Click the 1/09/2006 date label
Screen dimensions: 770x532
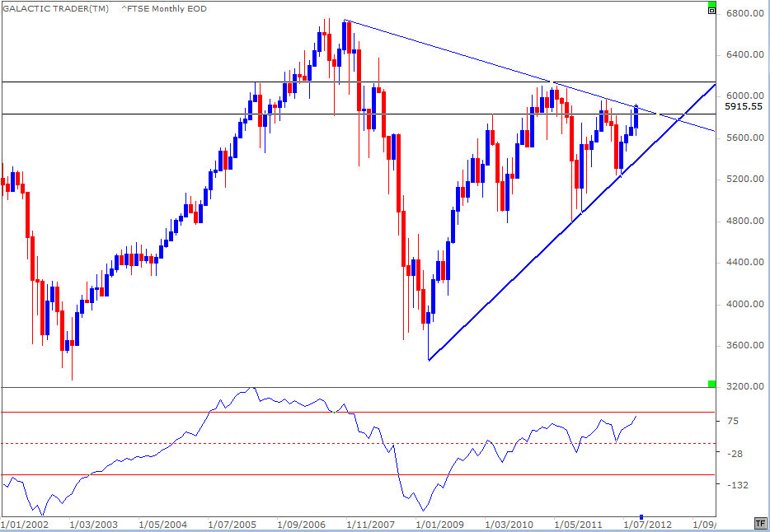[x=301, y=524]
